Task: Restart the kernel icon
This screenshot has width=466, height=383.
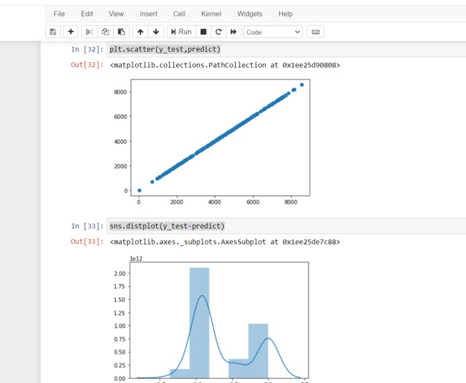Action: click(x=218, y=31)
